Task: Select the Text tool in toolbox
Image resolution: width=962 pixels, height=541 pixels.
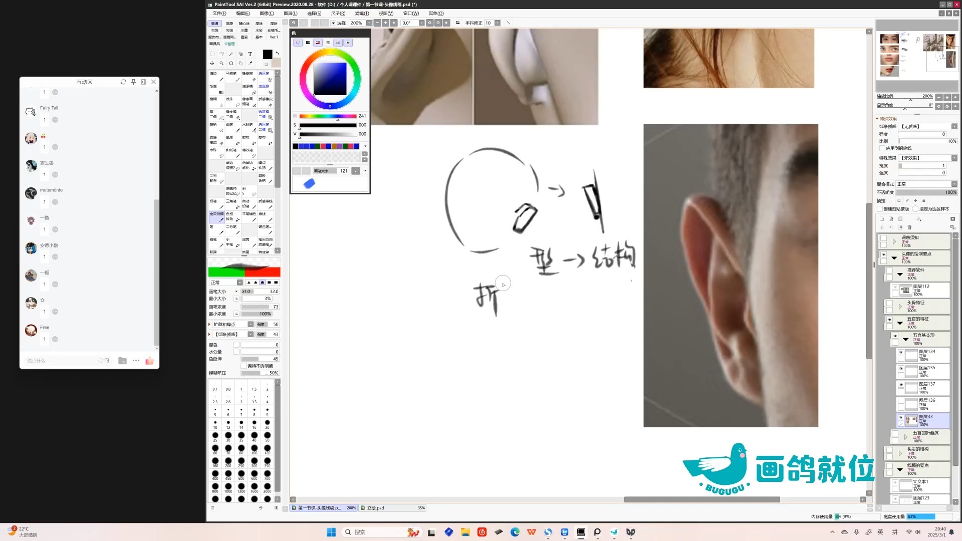Action: 250,54
